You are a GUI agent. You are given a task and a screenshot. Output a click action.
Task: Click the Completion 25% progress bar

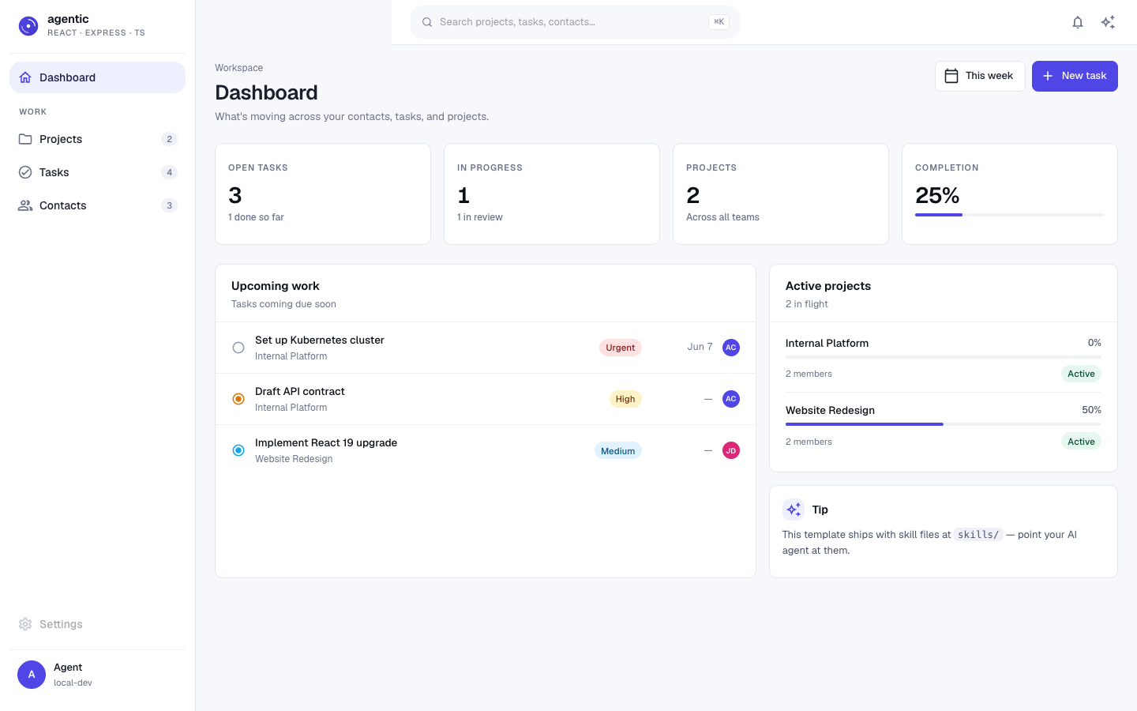[x=1010, y=215]
